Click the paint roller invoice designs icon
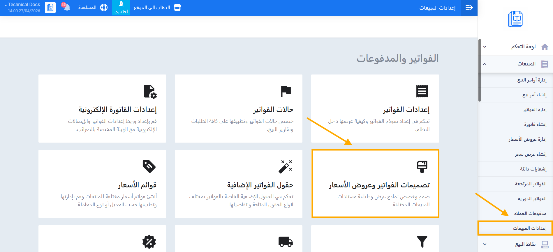 point(422,166)
